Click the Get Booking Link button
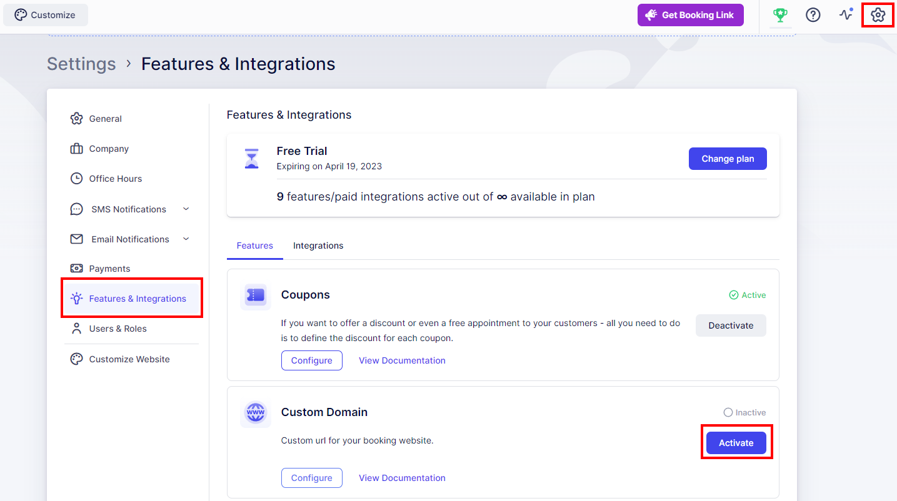The image size is (897, 501). pos(691,15)
